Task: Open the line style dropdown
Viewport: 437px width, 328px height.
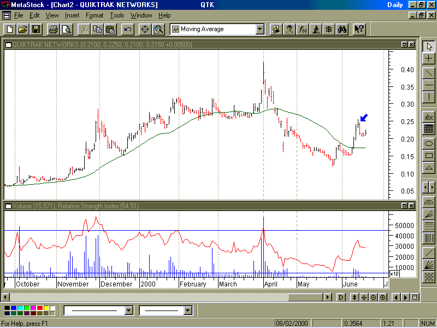Action: 129,310
